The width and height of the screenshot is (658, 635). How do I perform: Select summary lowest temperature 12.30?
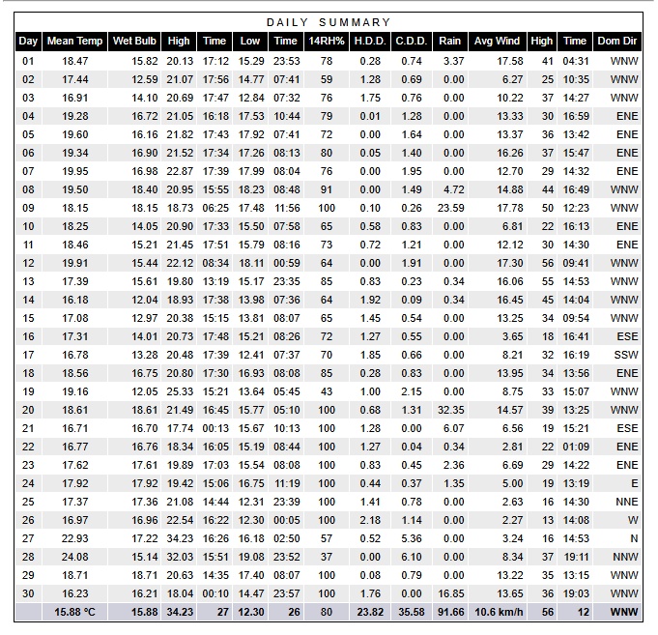click(x=251, y=613)
